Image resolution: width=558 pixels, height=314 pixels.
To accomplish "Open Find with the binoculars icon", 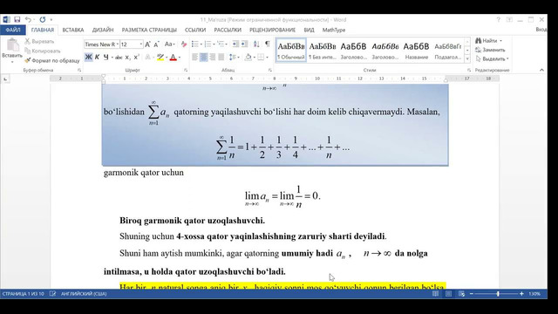I will (479, 41).
